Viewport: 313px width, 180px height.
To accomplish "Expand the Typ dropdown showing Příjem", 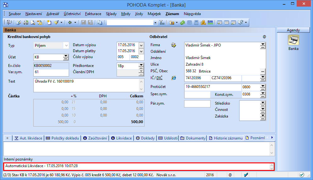I will click(x=66, y=45).
